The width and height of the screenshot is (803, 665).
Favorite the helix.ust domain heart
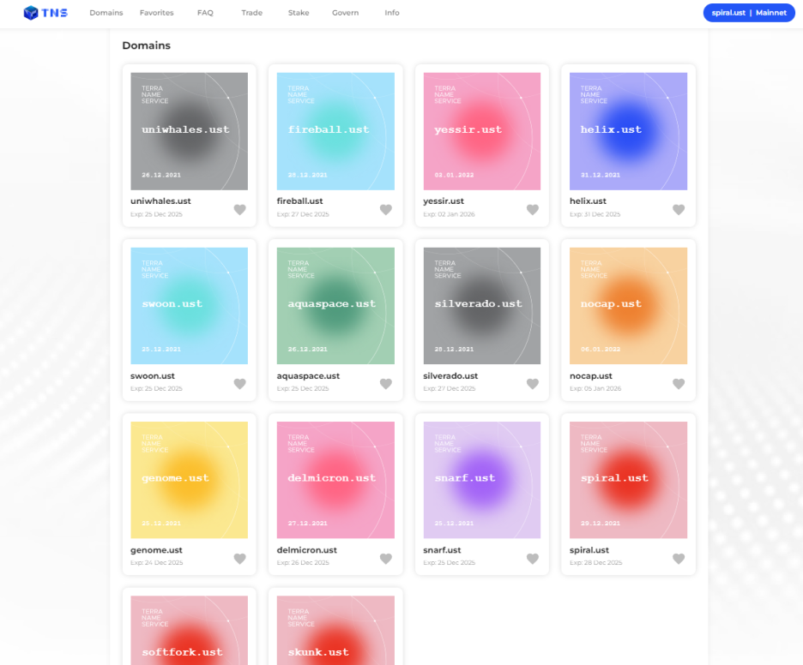click(x=679, y=210)
